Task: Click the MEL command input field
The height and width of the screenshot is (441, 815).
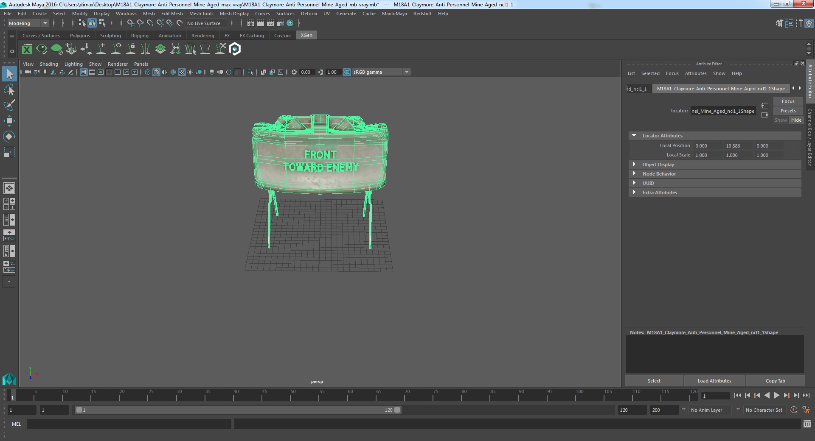Action: click(129, 424)
